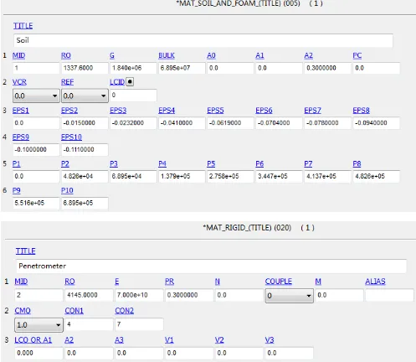Click the RO field showing 1337.6000
Image resolution: width=416 pixels, height=362 pixels.
pos(85,68)
